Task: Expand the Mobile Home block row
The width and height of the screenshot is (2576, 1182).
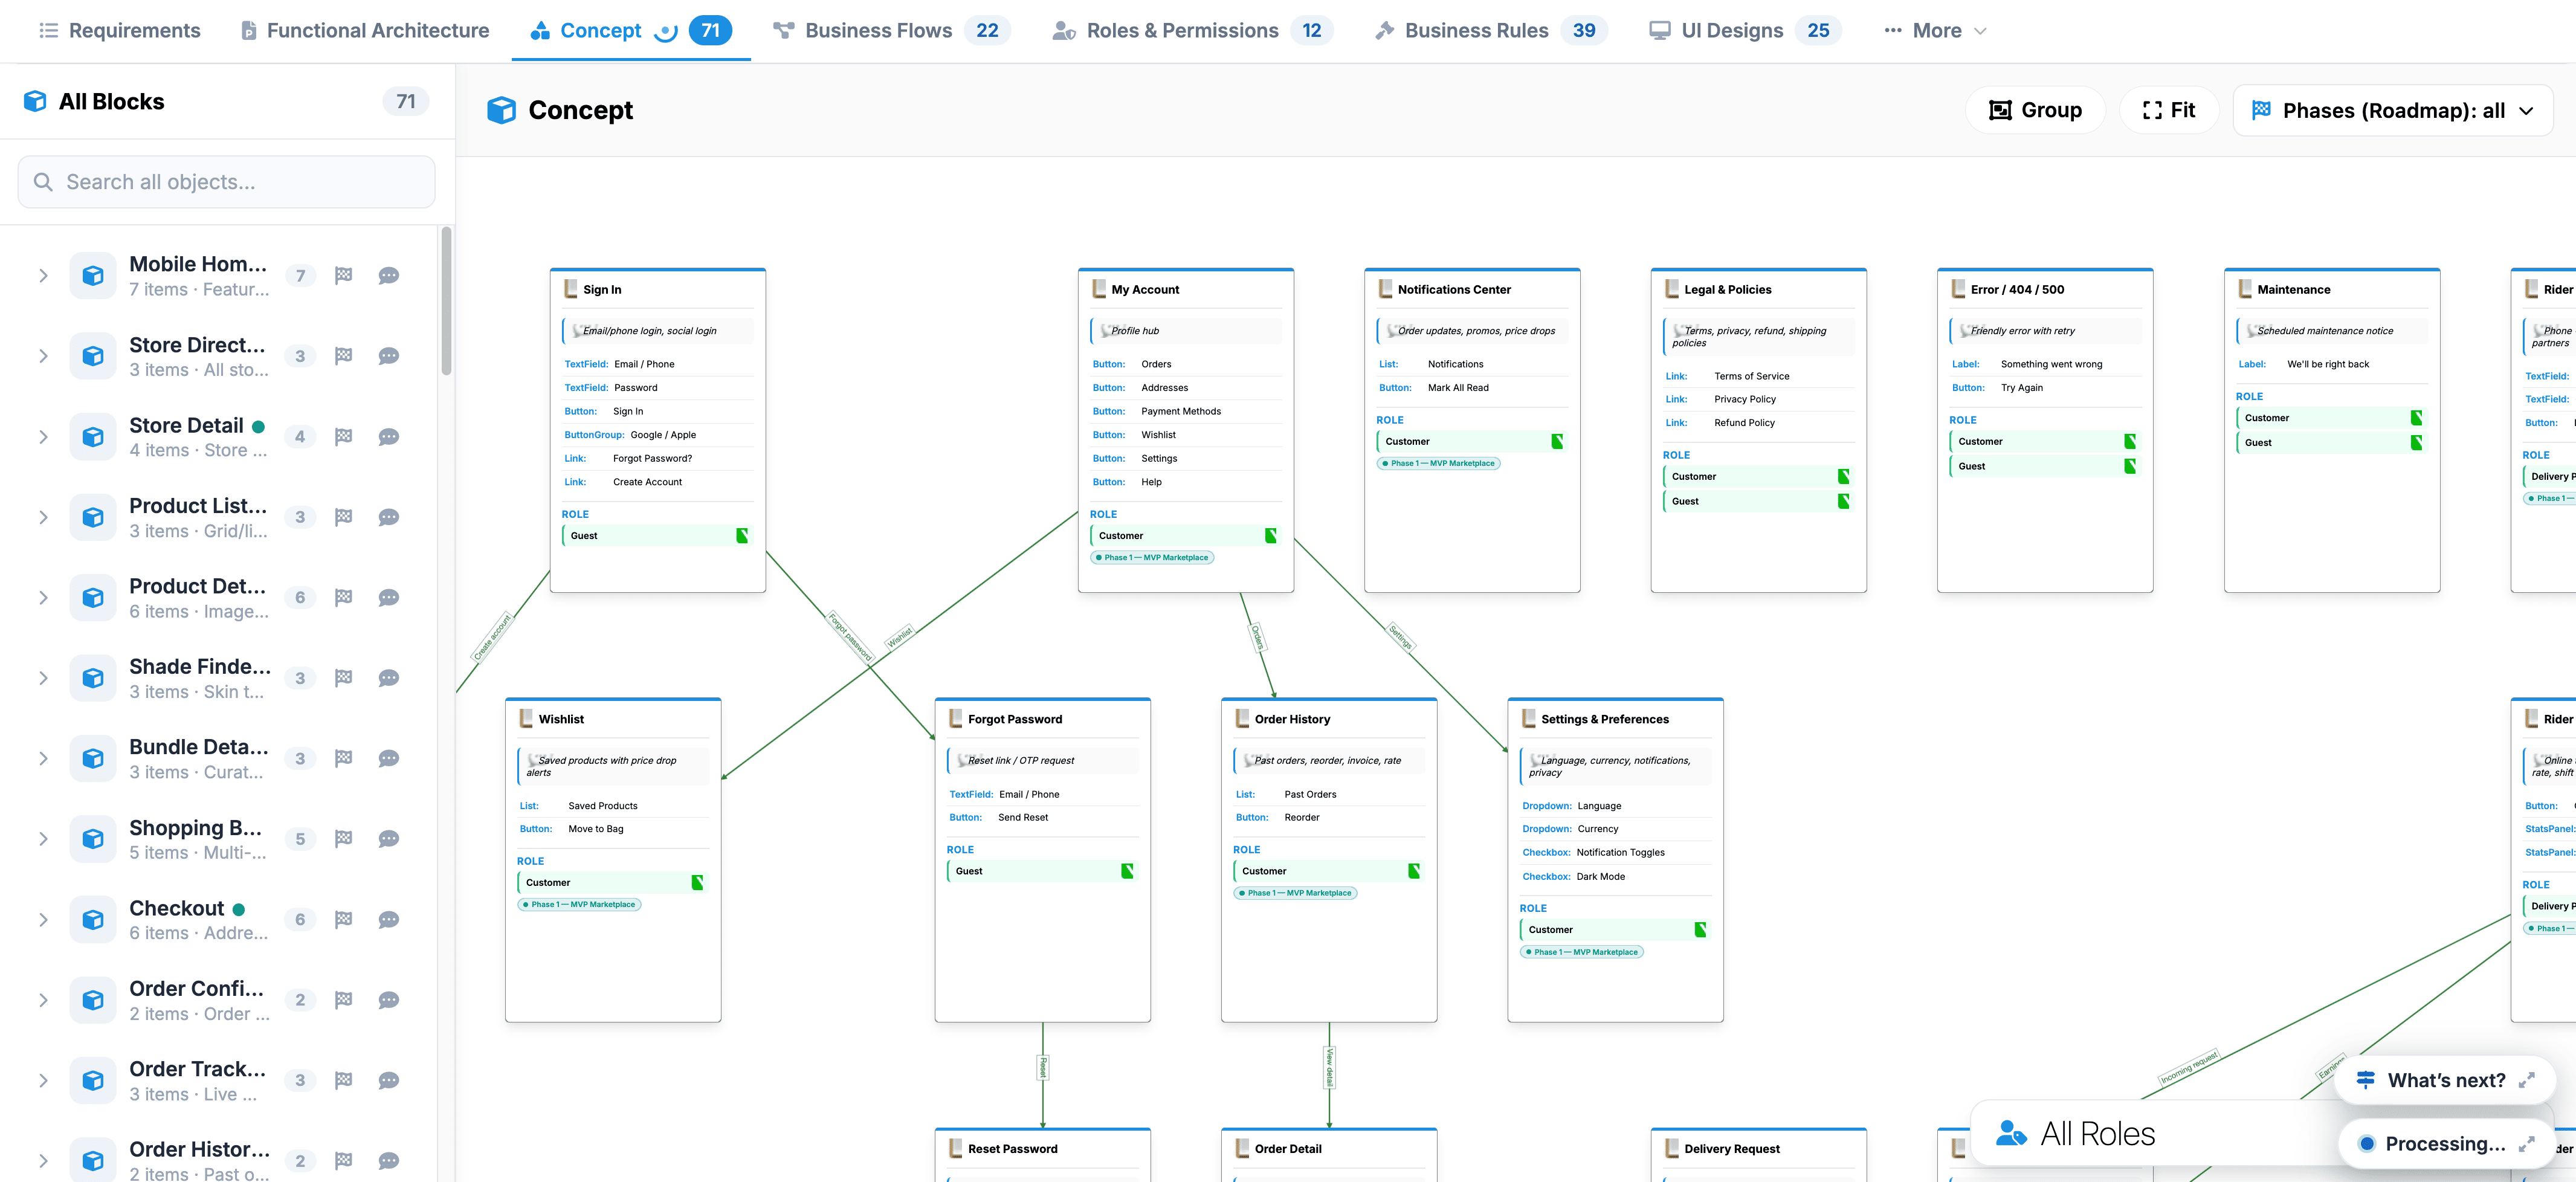Action: (43, 276)
